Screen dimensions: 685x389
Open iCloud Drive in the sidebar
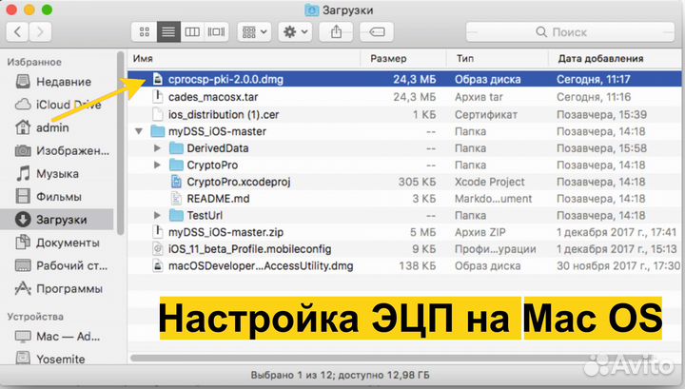tap(58, 105)
